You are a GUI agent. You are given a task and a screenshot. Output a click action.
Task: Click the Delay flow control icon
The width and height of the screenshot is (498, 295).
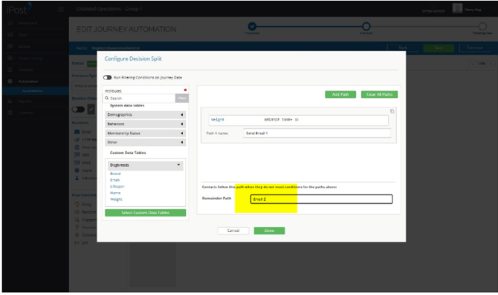77,205
